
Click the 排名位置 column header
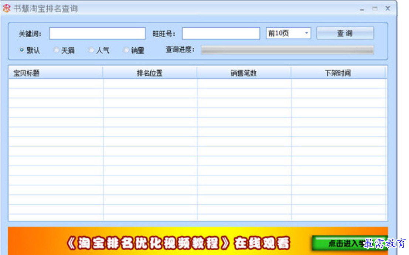tap(150, 73)
